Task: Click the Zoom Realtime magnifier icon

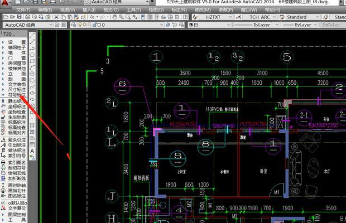Action: click(x=121, y=17)
